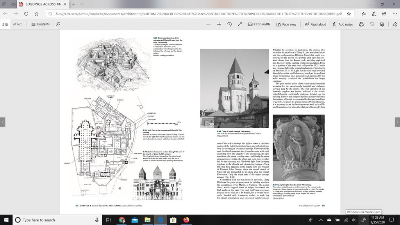This screenshot has height=225, width=400.
Task: Close the BUILDINGS ACROSS TIME tab
Action: point(65,4)
